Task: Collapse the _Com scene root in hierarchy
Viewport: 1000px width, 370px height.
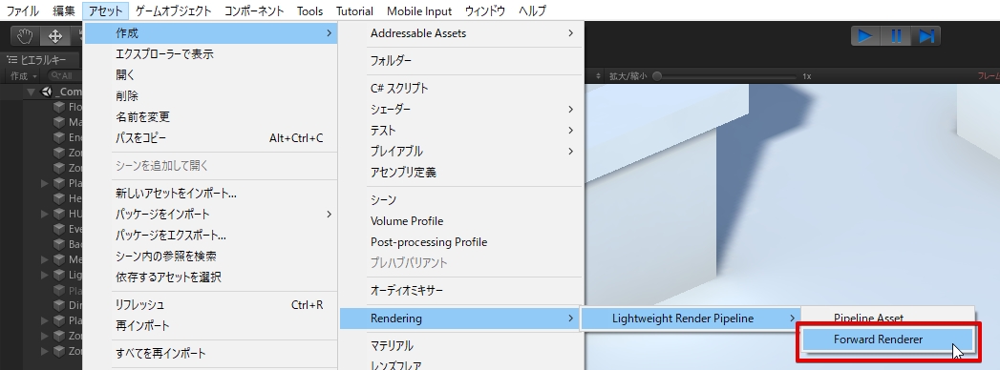Action: tap(31, 92)
